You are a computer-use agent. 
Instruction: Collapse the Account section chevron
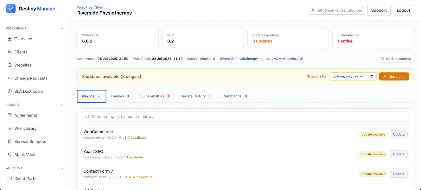click(x=62, y=168)
